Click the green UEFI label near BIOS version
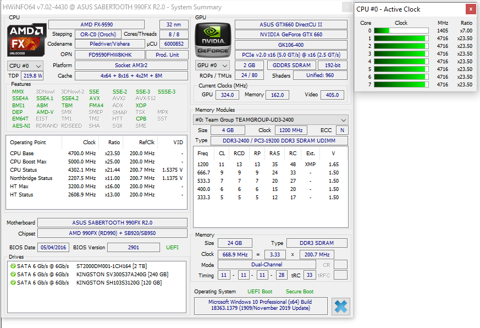Image resolution: width=480 pixels, height=328 pixels. point(172,248)
